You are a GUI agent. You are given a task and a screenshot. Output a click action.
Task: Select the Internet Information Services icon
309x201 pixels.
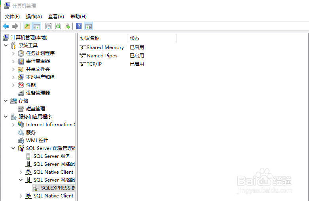click(x=21, y=125)
